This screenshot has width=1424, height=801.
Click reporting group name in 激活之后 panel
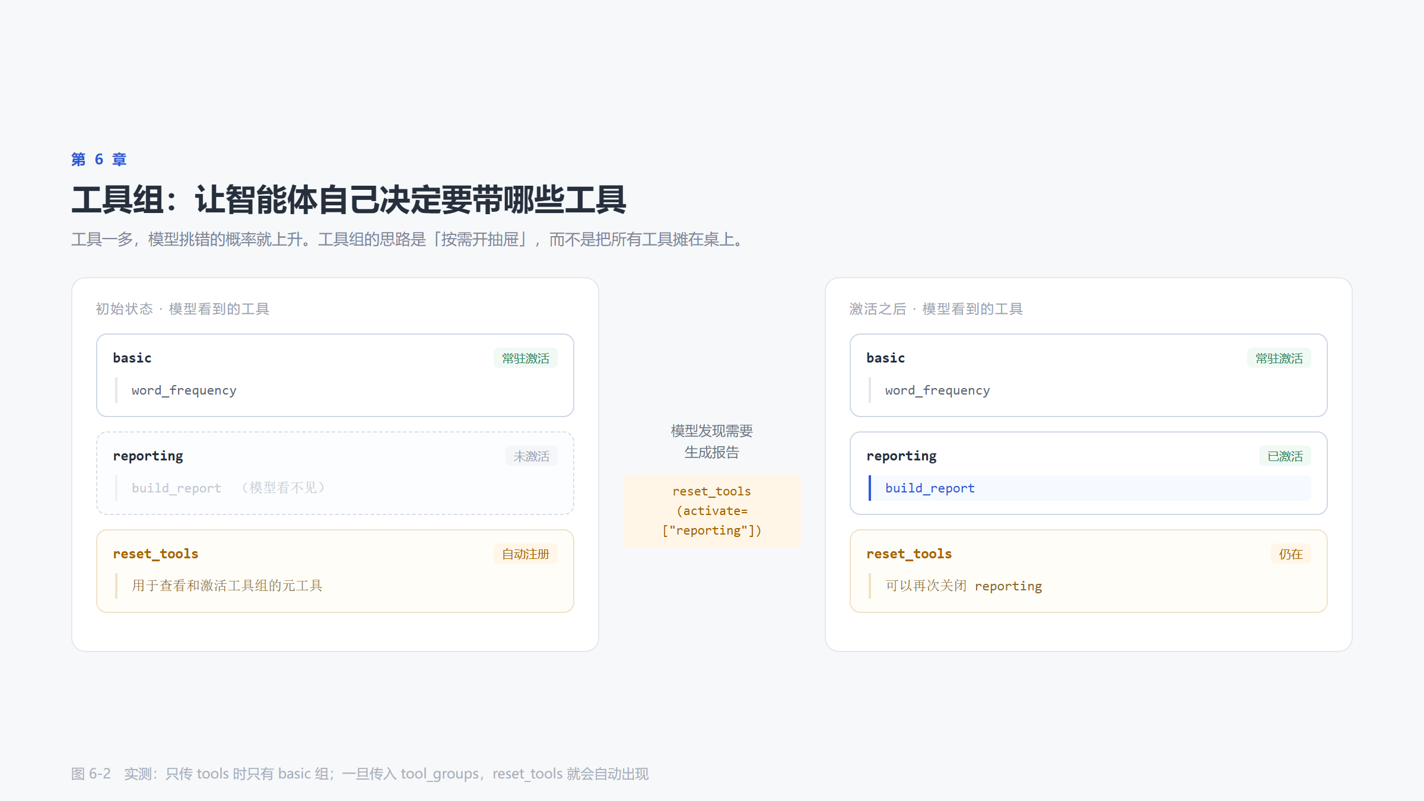tap(902, 456)
